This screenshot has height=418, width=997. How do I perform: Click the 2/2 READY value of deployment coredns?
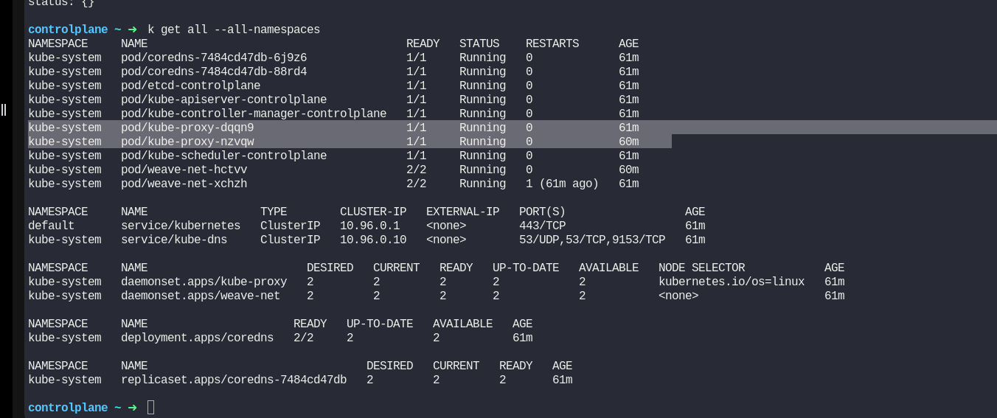[x=303, y=338]
